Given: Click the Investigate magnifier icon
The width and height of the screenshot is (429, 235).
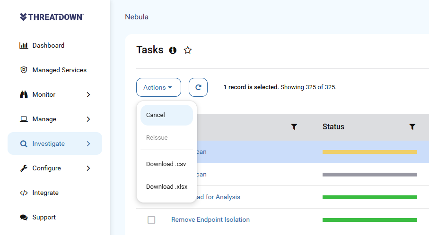Looking at the screenshot, I should tap(24, 143).
